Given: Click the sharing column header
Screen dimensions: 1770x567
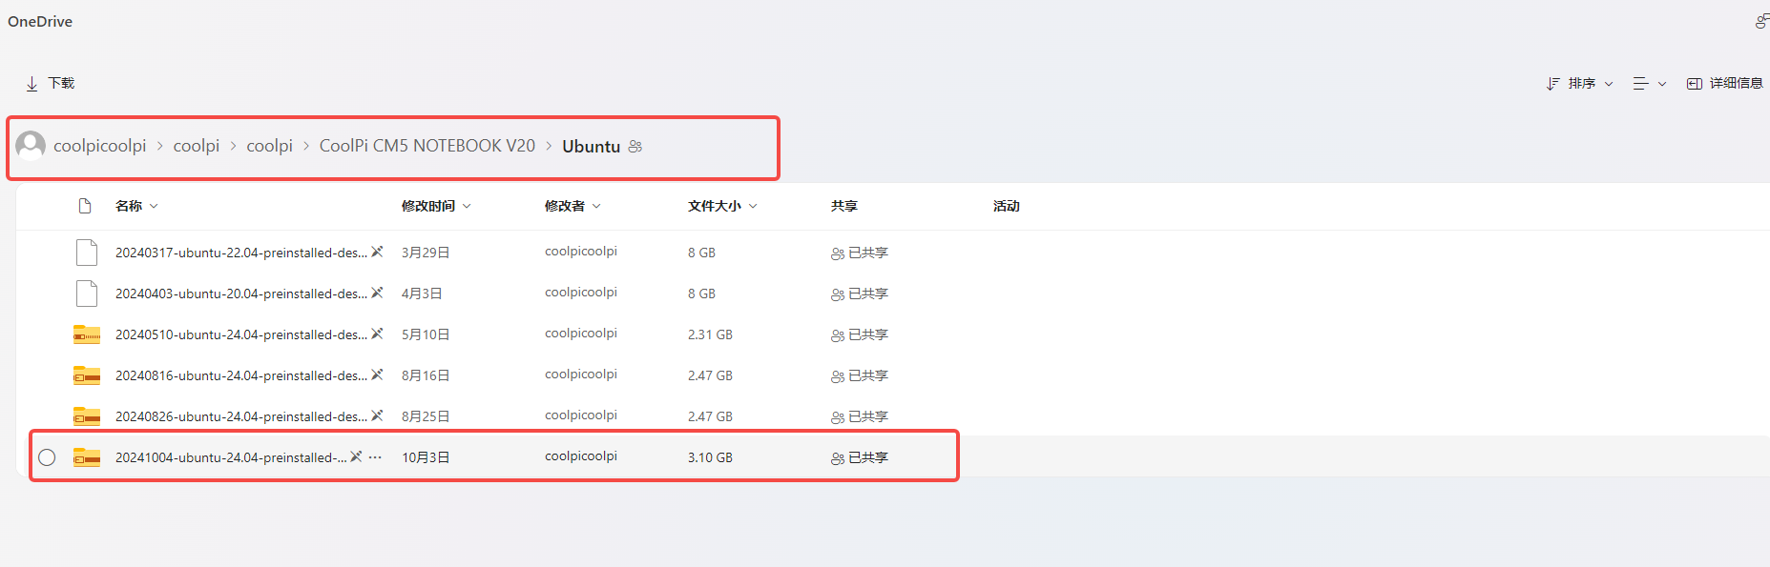Looking at the screenshot, I should tap(843, 206).
